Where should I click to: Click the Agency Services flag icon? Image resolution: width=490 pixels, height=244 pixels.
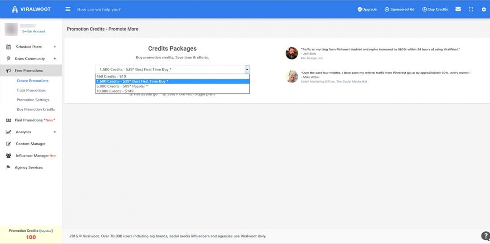9,167
